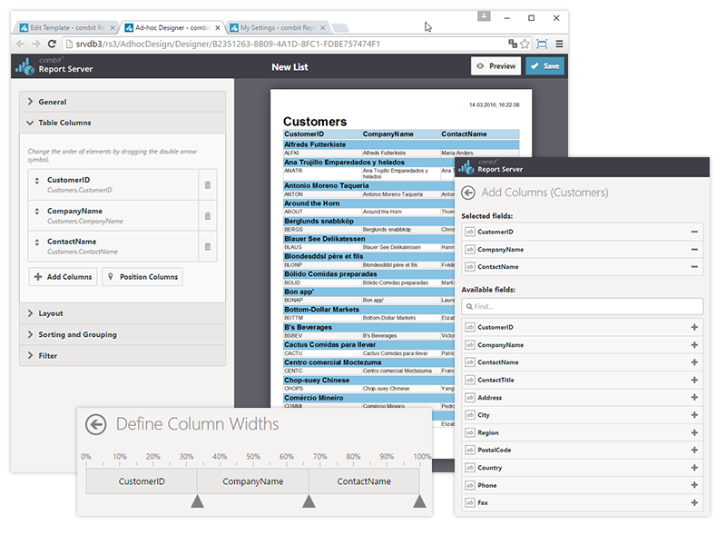Go back from Define Column Widths
The image size is (726, 545).
click(96, 424)
